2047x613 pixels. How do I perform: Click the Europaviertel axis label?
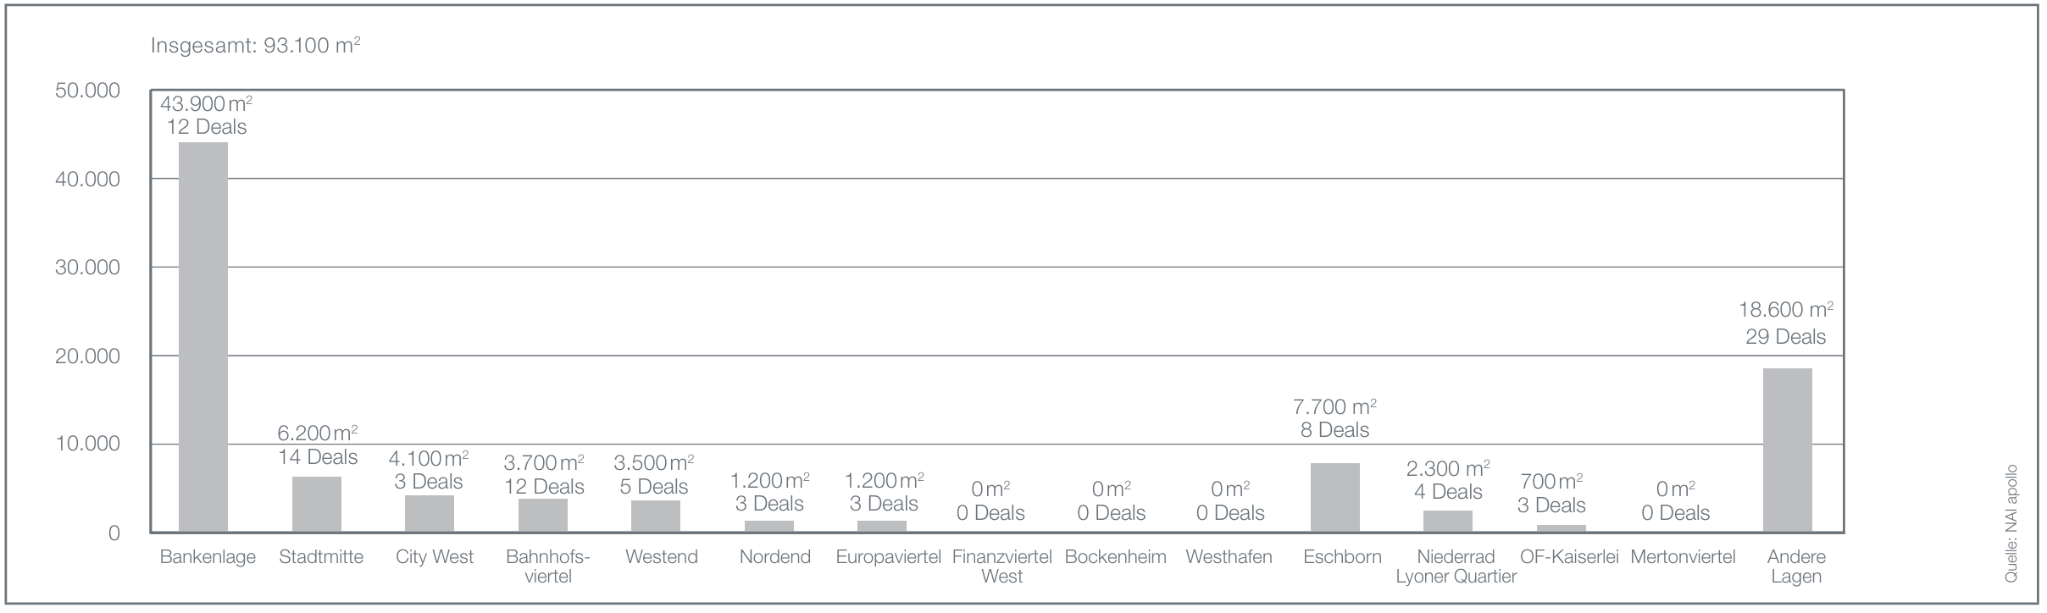888,557
